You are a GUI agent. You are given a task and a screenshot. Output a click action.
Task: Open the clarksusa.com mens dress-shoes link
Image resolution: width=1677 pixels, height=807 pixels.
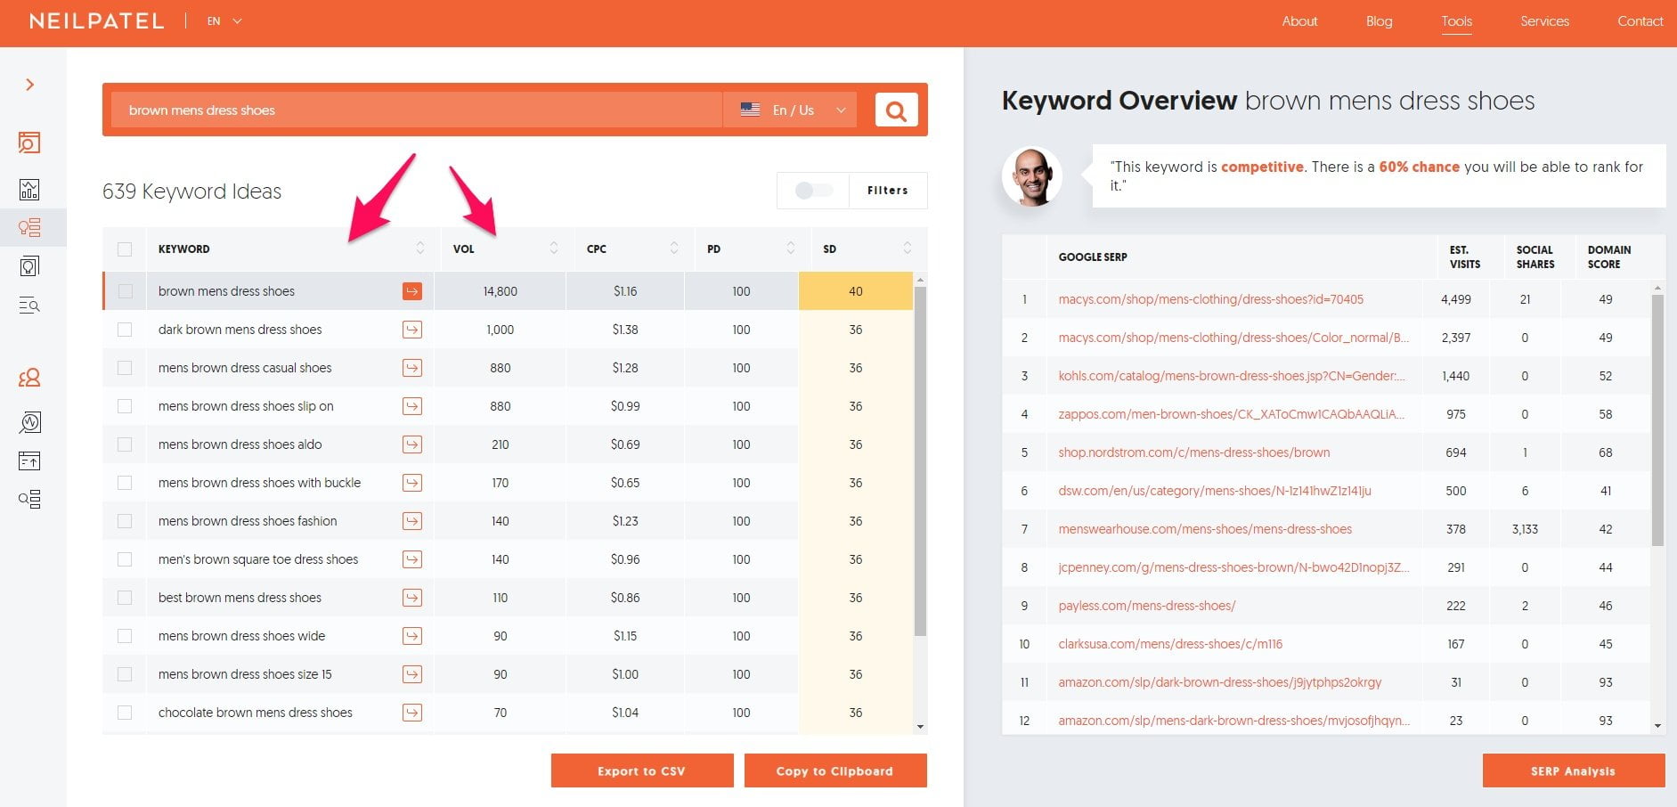[x=1170, y=644]
